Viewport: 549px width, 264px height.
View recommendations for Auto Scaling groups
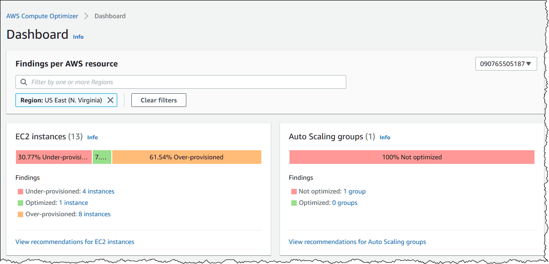(358, 242)
